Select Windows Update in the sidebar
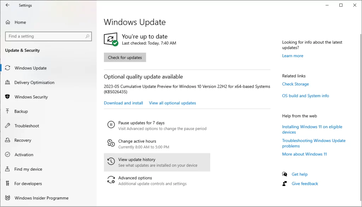This screenshot has width=362, height=207. [30, 68]
